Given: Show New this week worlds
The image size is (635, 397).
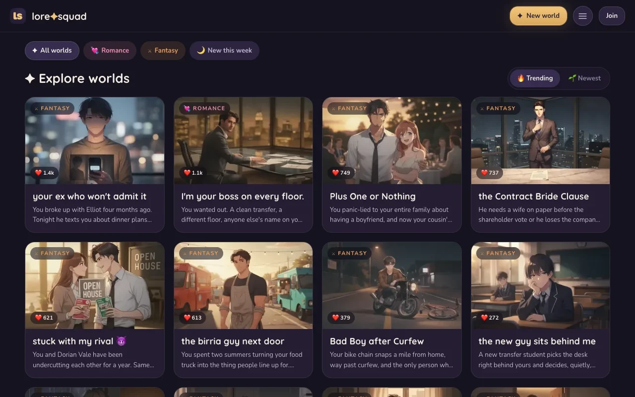Looking at the screenshot, I should 224,51.
